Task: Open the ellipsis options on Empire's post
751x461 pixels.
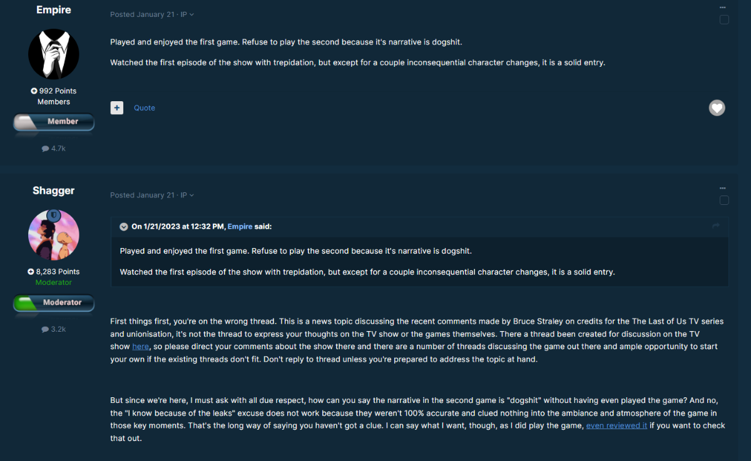Action: [723, 7]
